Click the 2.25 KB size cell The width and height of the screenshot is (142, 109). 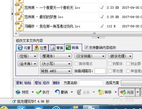(113, 17)
